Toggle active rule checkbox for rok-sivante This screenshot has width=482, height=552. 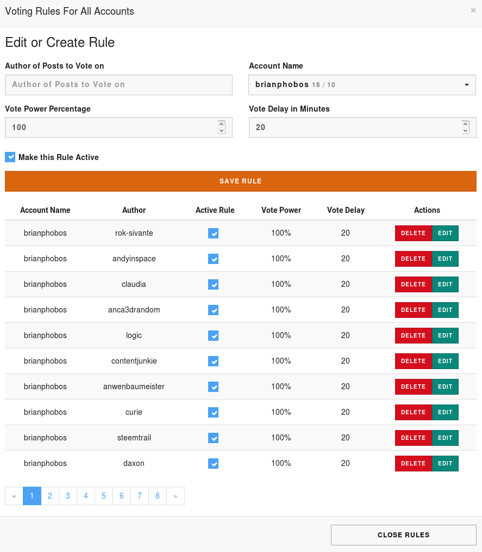[x=213, y=234]
